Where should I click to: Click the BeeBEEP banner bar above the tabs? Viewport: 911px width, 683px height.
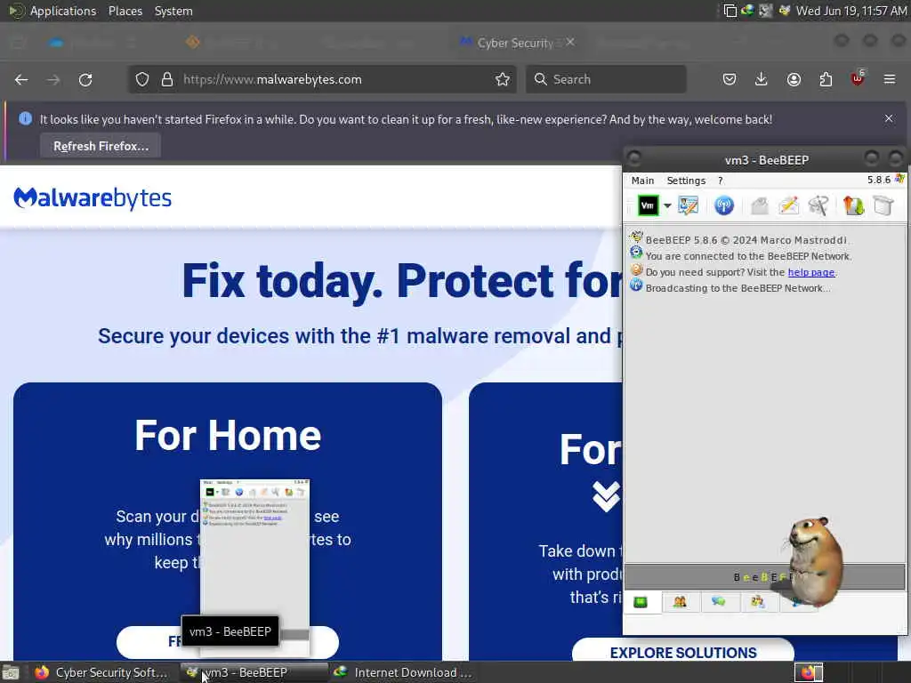[764, 576]
